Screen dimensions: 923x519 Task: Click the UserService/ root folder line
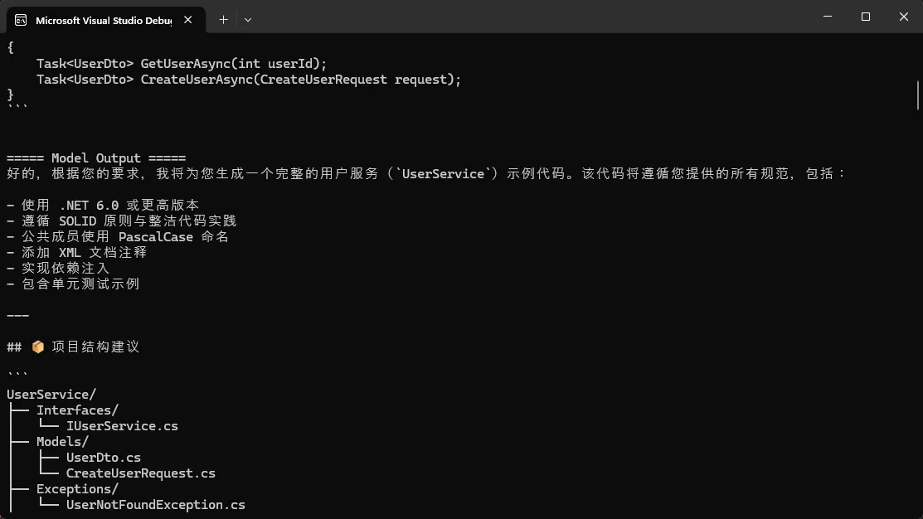[x=51, y=395]
